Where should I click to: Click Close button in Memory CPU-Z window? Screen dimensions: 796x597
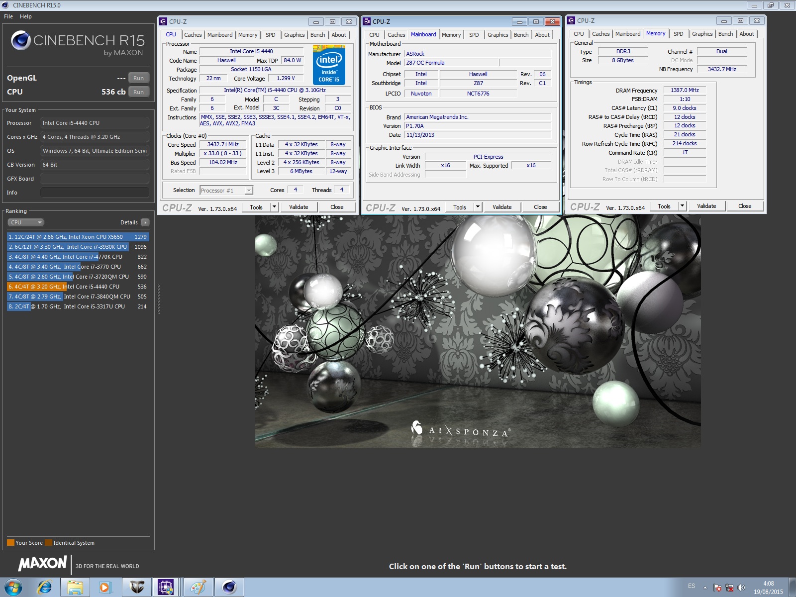(745, 206)
